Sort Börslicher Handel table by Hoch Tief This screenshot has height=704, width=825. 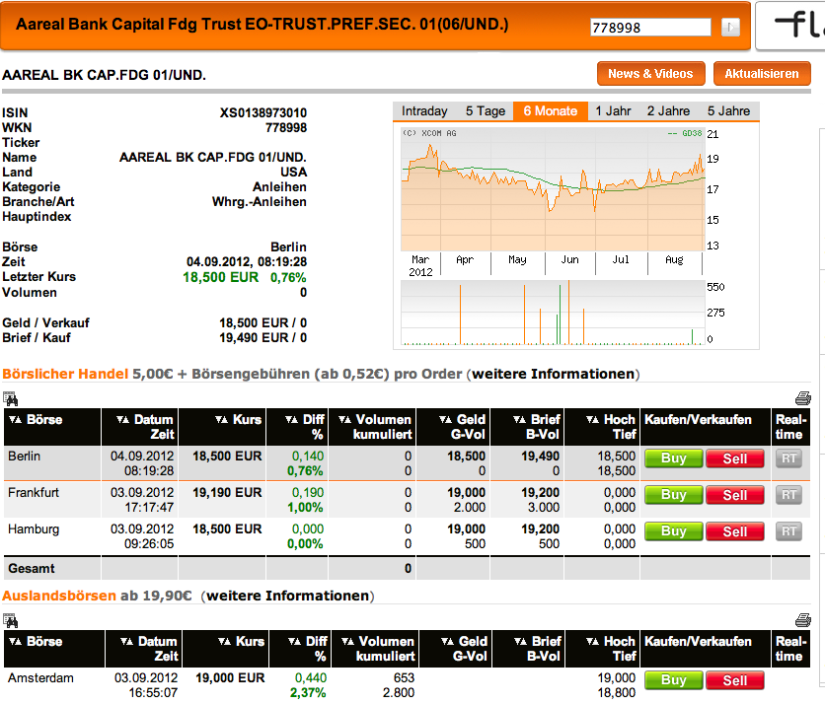(611, 426)
